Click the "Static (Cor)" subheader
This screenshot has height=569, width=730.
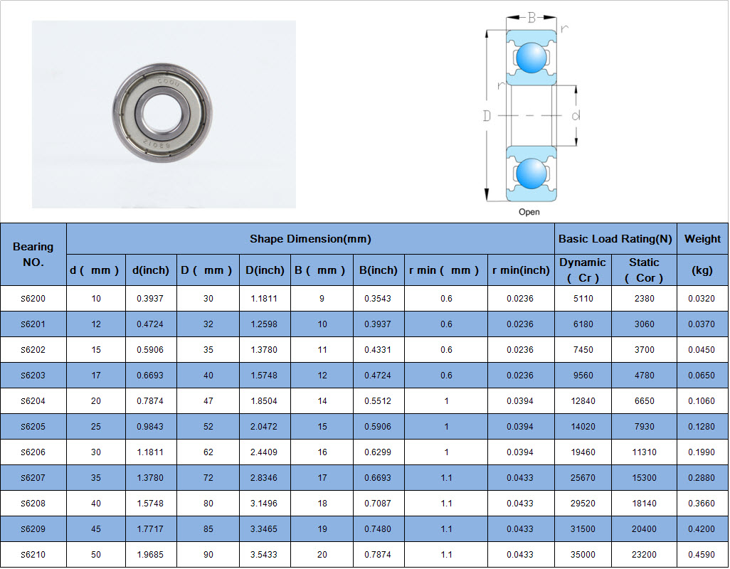(644, 270)
